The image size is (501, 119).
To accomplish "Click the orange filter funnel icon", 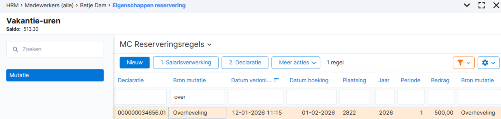I will pyautogui.click(x=460, y=62).
